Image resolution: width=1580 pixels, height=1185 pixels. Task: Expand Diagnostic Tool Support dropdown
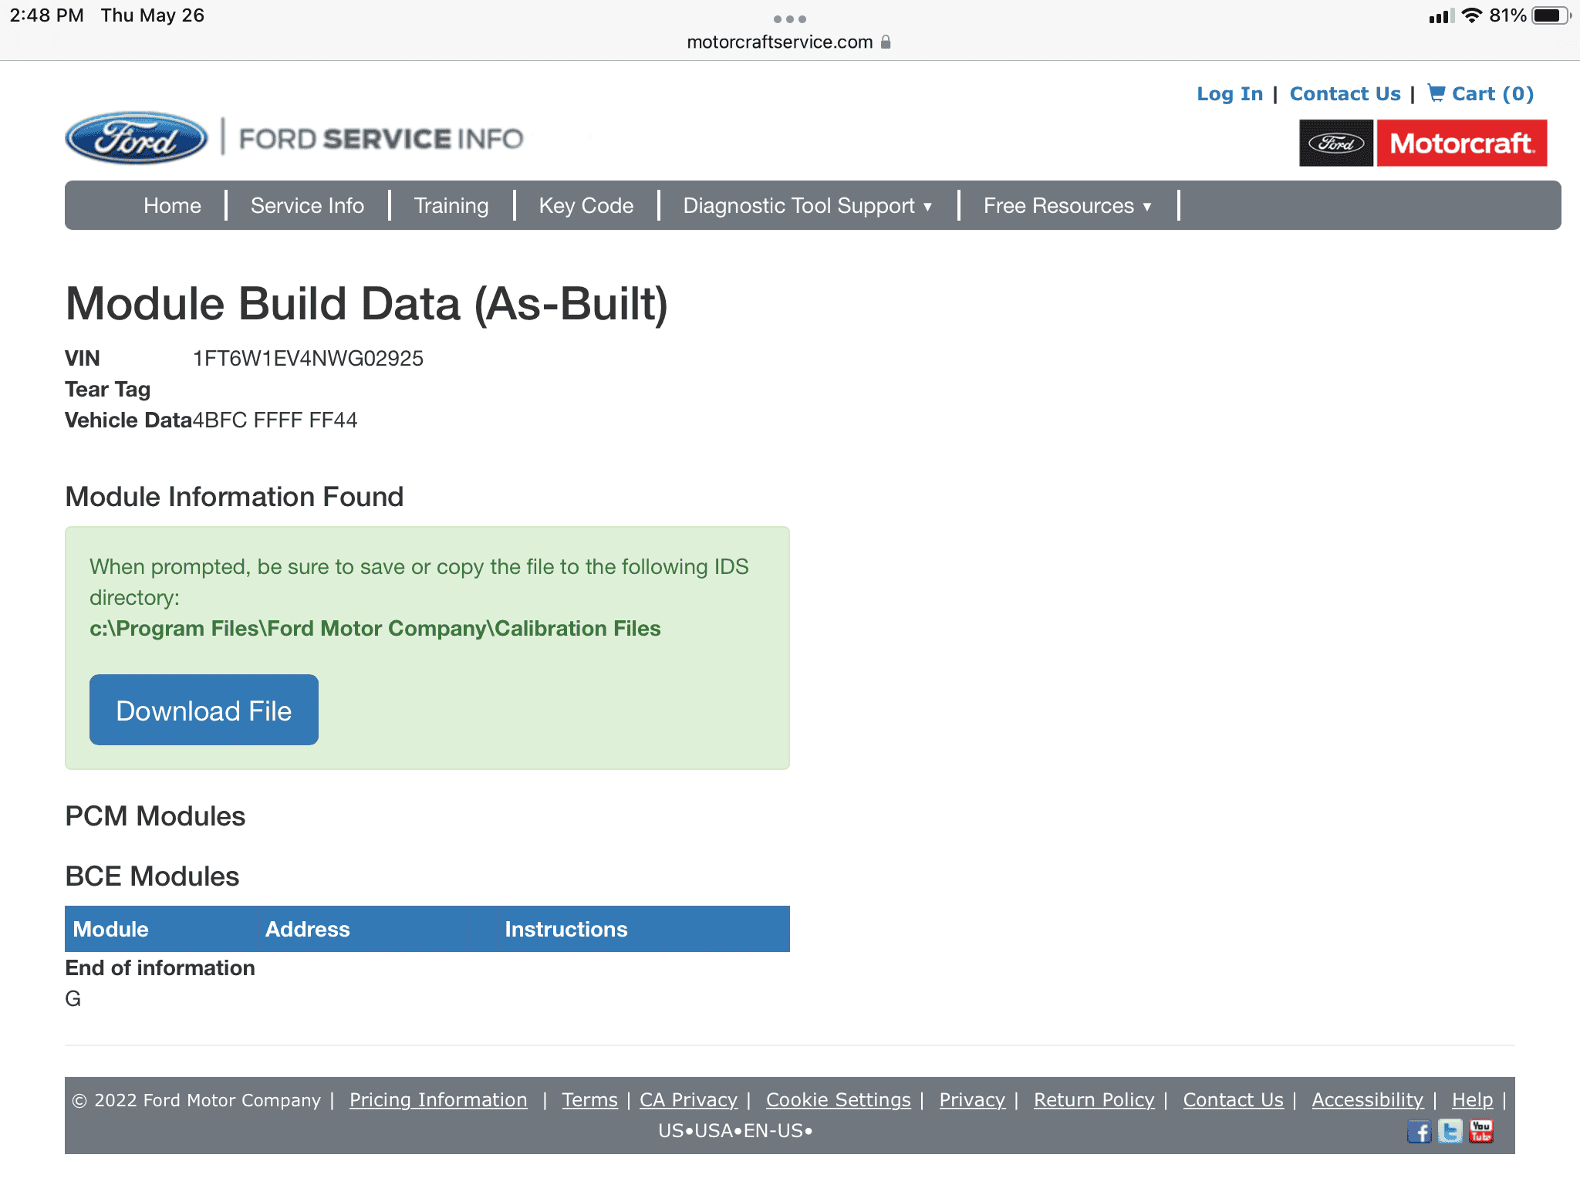point(807,206)
